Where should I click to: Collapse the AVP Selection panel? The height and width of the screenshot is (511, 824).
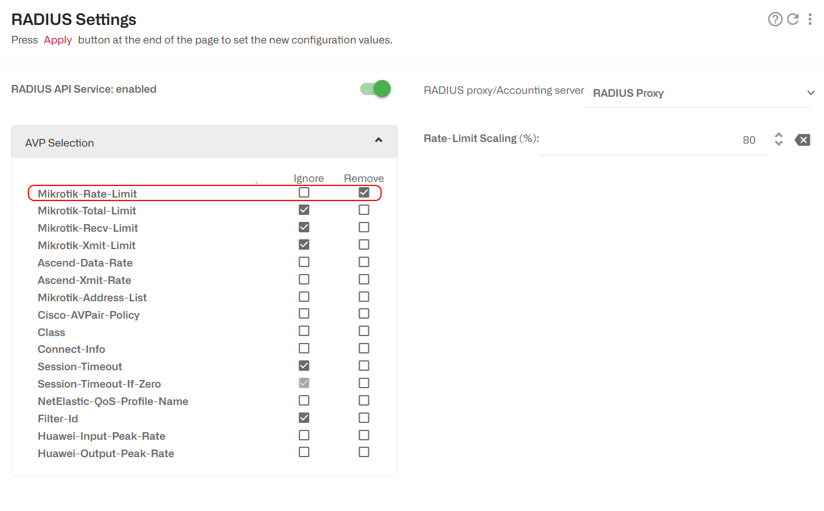point(378,140)
